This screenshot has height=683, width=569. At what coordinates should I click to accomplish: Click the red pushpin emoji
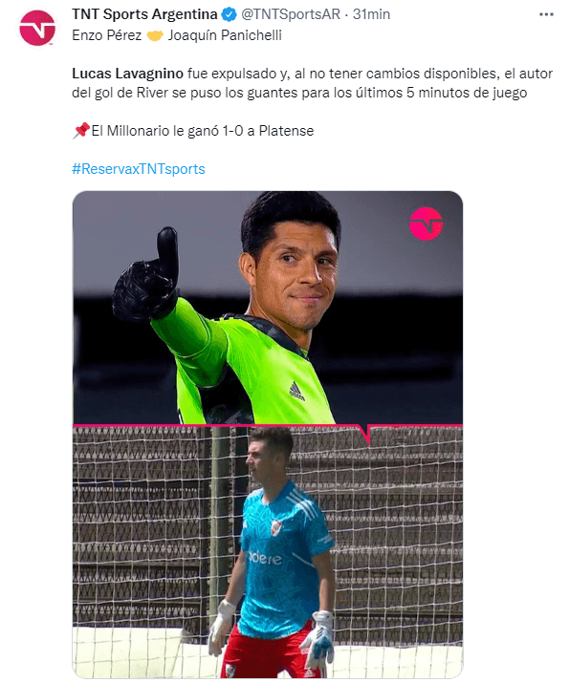pyautogui.click(x=81, y=130)
